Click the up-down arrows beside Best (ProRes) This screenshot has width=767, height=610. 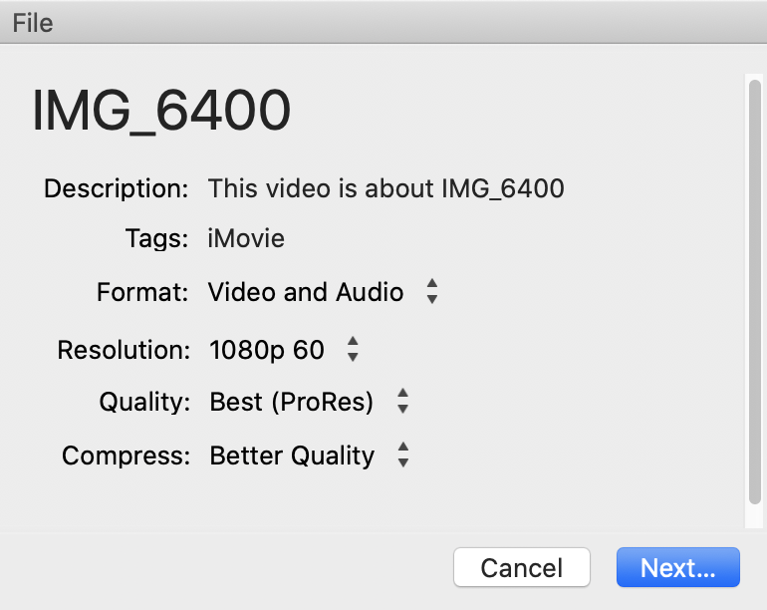pos(402,402)
